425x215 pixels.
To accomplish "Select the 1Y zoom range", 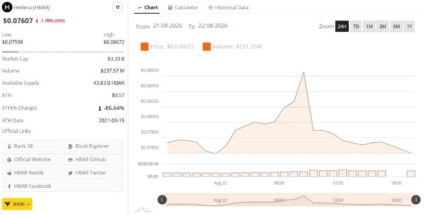I will 409,26.
